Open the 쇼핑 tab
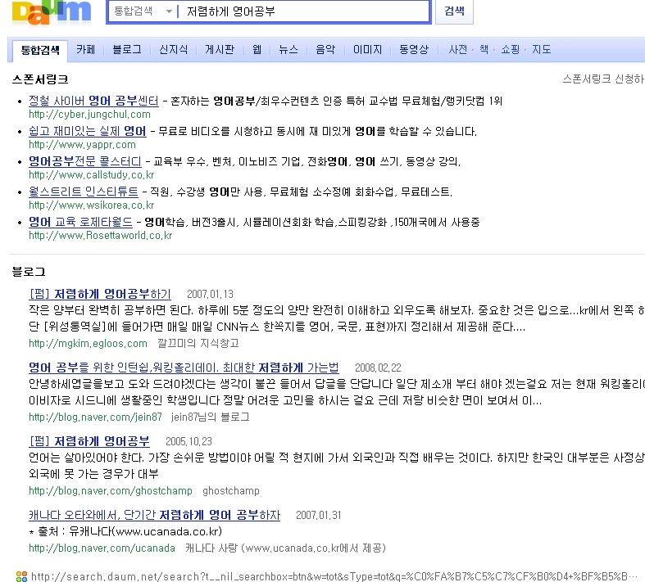 pyautogui.click(x=510, y=50)
